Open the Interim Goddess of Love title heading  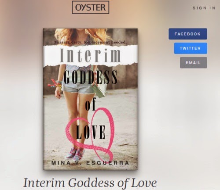coord(90,183)
